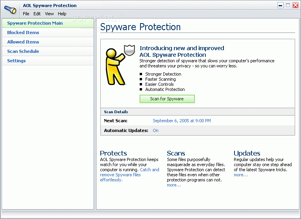Open the Scan Schedule section

(48, 51)
